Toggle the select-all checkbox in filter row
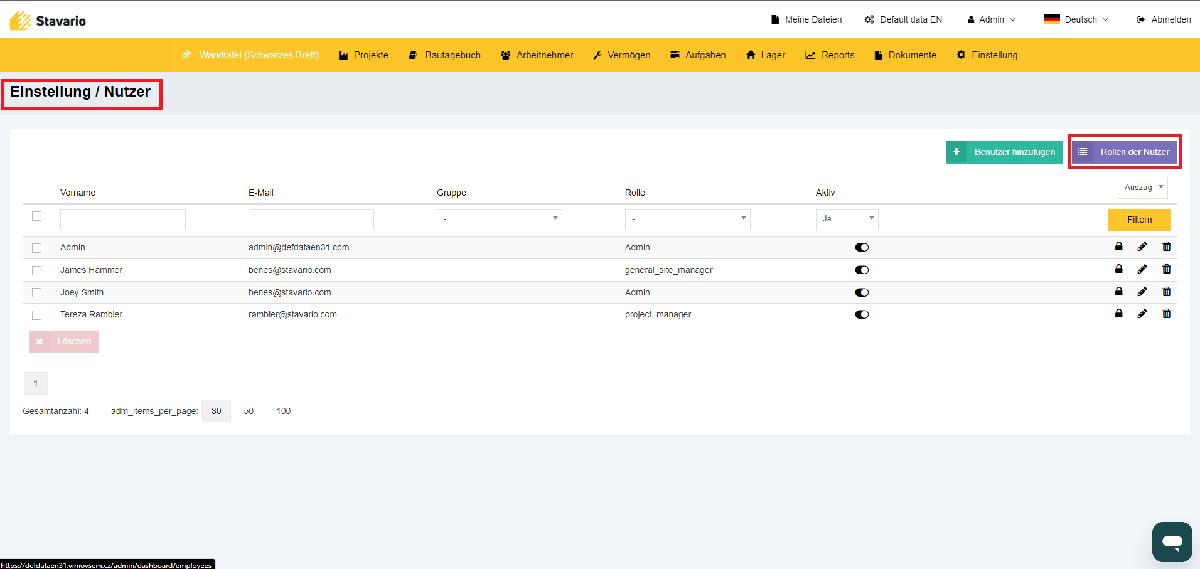The width and height of the screenshot is (1200, 569). 37,216
